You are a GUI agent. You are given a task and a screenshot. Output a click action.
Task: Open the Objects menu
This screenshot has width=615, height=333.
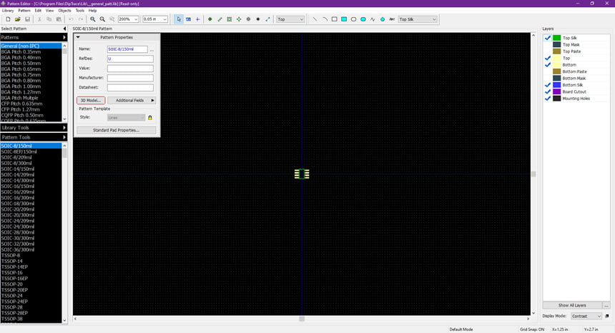(64, 11)
